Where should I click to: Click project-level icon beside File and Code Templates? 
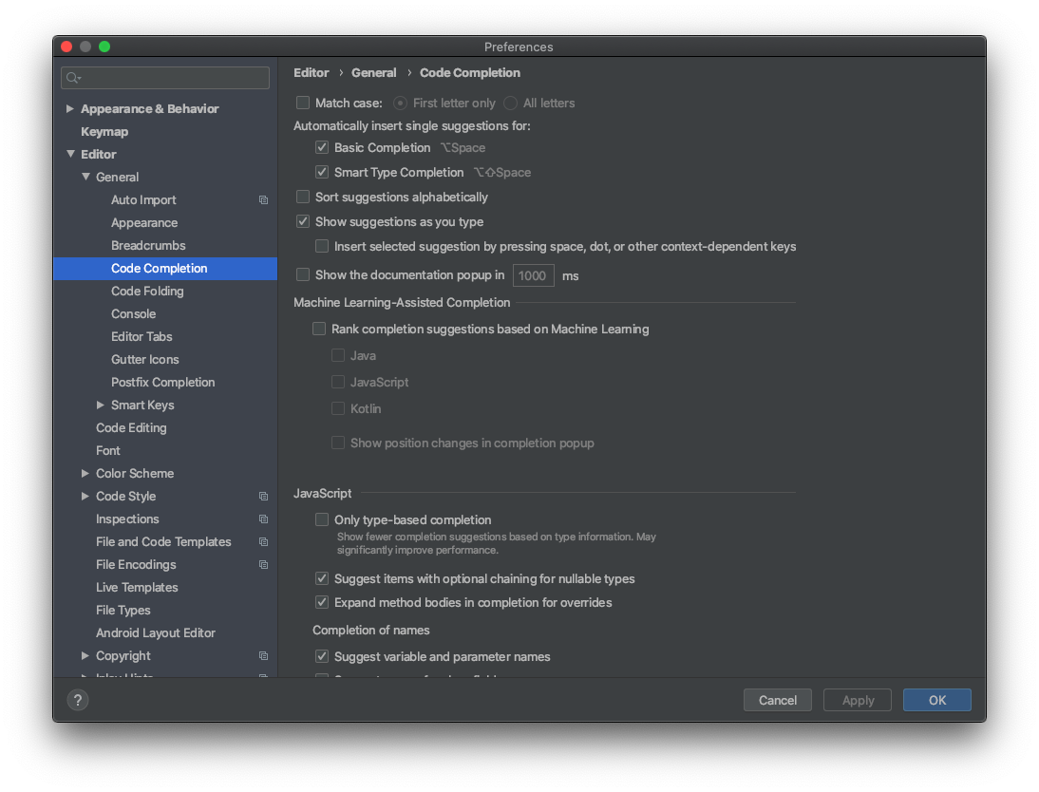tap(263, 542)
